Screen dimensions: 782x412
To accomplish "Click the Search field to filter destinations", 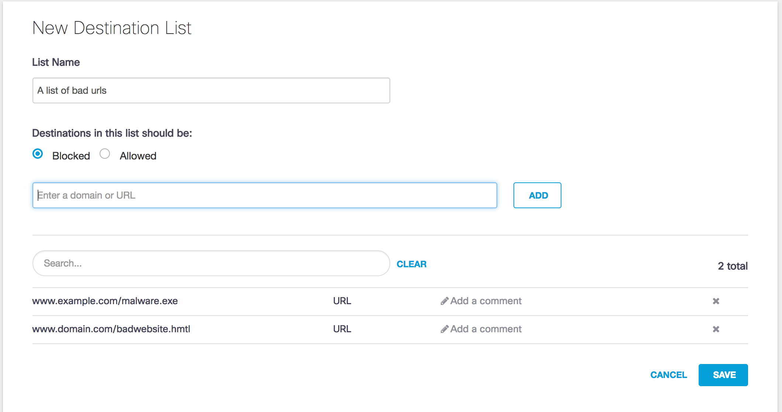I will point(210,264).
